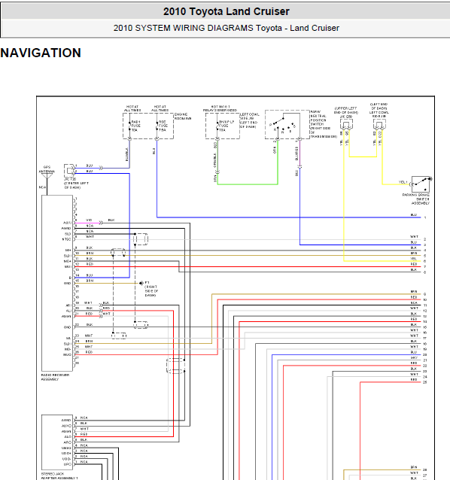Click the violet wire at radio pin 5
Viewport: 450px width, 480px height.
pos(87,223)
